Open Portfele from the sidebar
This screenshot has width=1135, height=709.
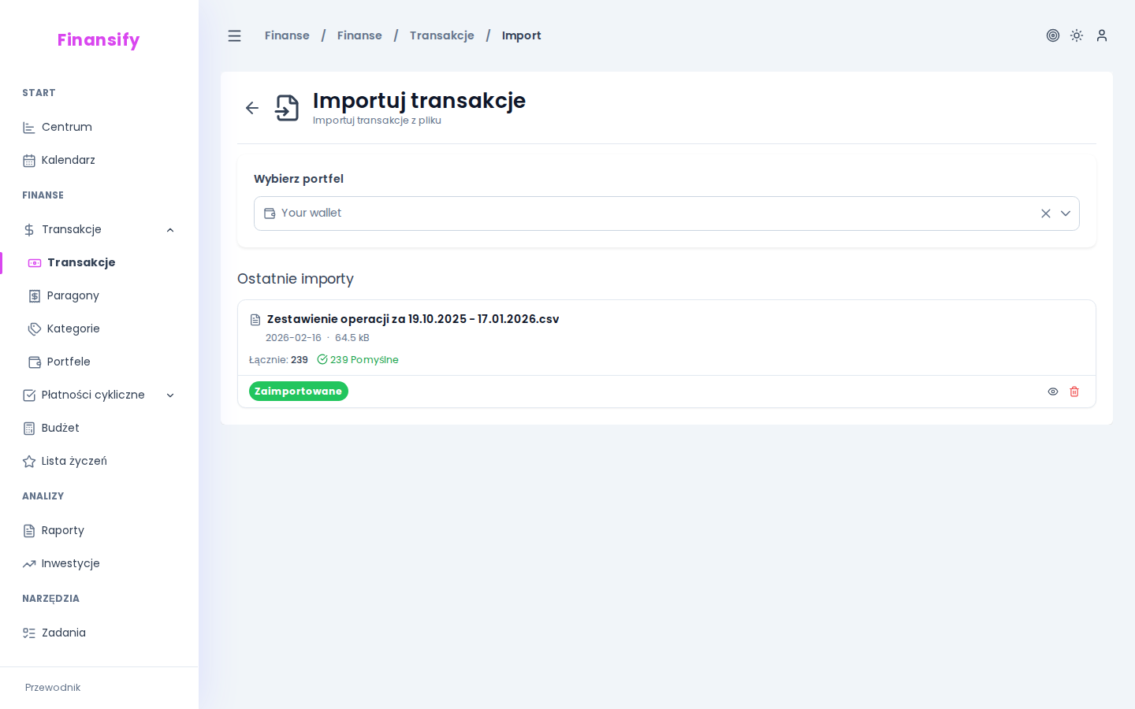pos(70,362)
